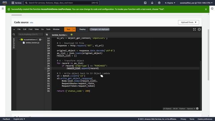Open Cookie preferences in the footer
Image resolution: width=215 pixels, height=121 pixels.
click(x=205, y=119)
